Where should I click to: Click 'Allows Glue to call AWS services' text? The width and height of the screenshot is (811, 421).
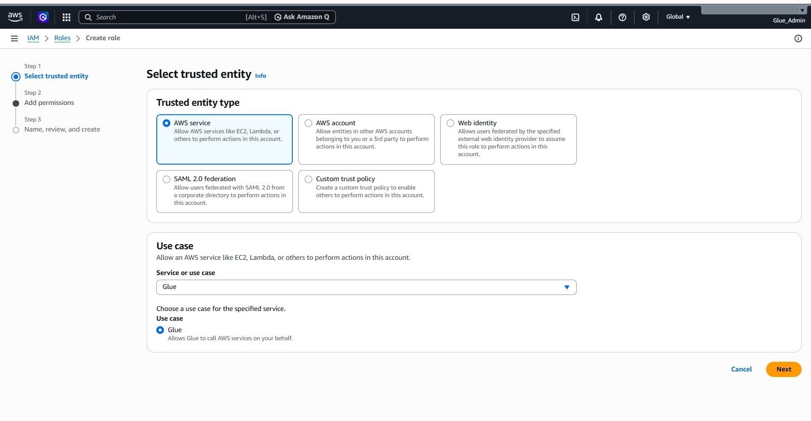230,338
